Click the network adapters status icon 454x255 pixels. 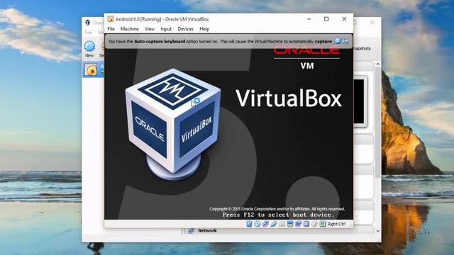pyautogui.click(x=265, y=224)
